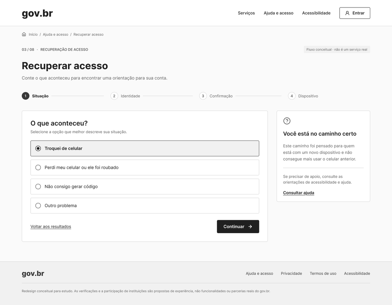Click the gov.br logo in header
The height and width of the screenshot is (305, 392).
[x=37, y=13]
